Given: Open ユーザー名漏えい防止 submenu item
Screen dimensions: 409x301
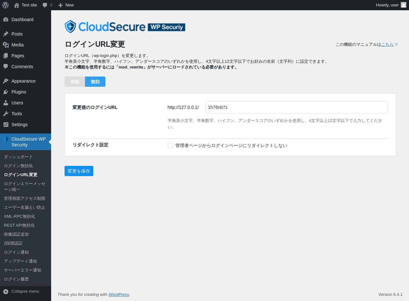Looking at the screenshot, I should pos(26,207).
